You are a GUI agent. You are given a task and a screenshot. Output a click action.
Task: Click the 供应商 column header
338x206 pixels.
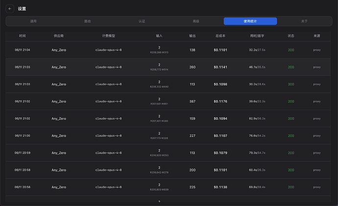[x=59, y=36]
